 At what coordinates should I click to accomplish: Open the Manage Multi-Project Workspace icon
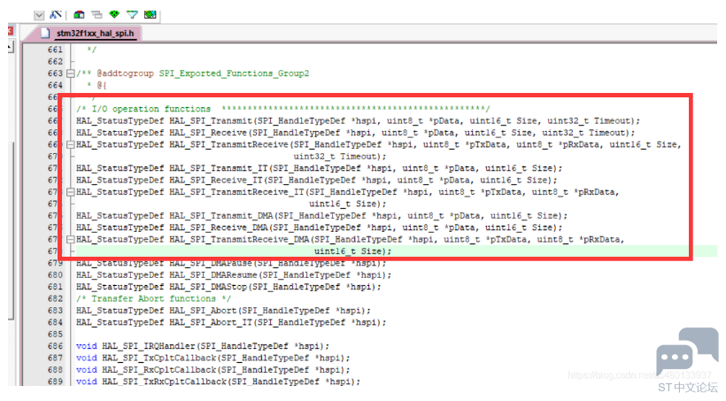pos(97,14)
